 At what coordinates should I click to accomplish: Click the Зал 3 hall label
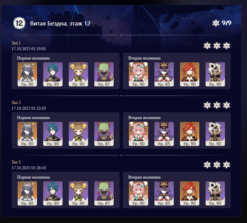click(16, 162)
